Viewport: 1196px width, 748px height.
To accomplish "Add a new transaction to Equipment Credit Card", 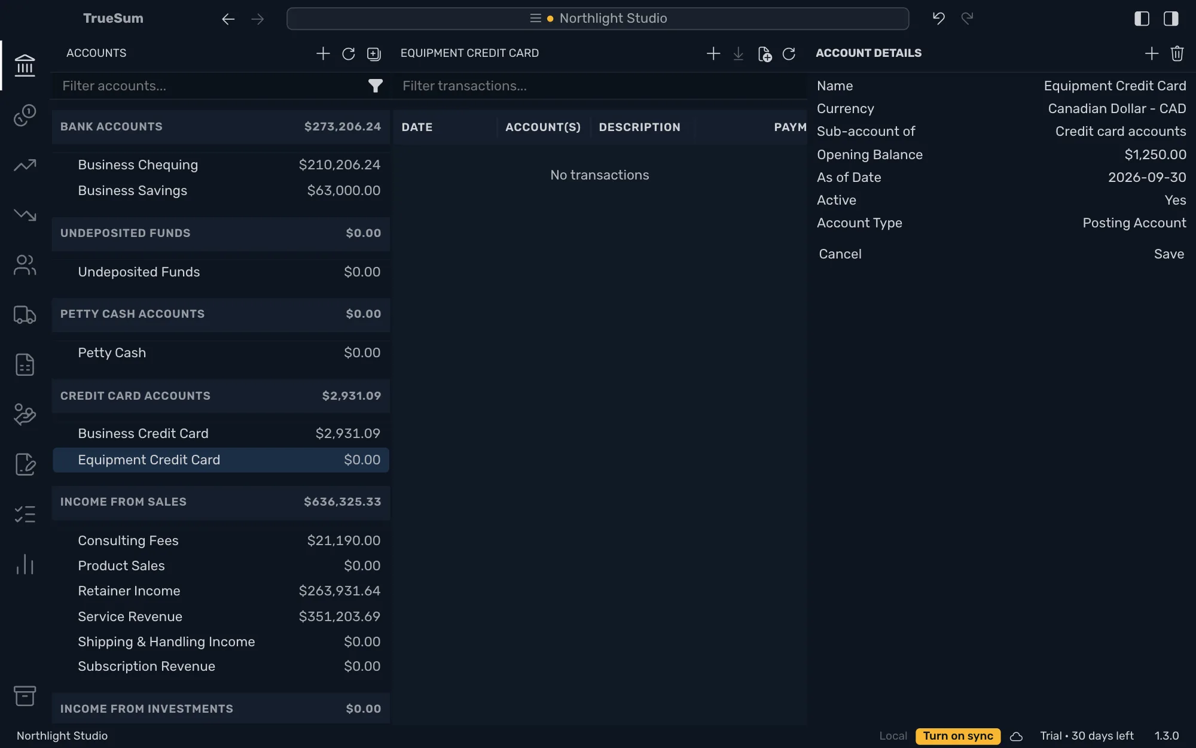I will click(713, 54).
